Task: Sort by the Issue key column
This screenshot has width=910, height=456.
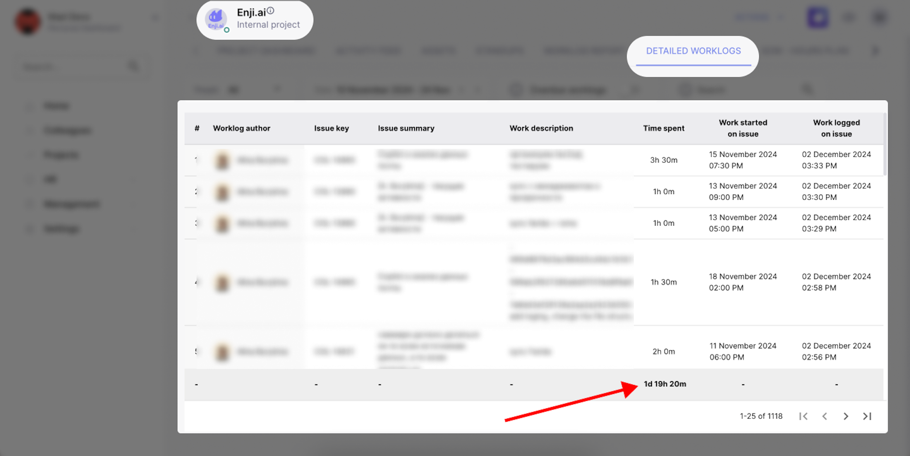Action: (x=331, y=128)
